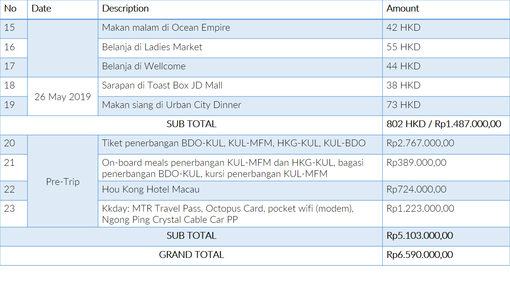Click the "Pre-Trip" date cell

tap(63, 182)
